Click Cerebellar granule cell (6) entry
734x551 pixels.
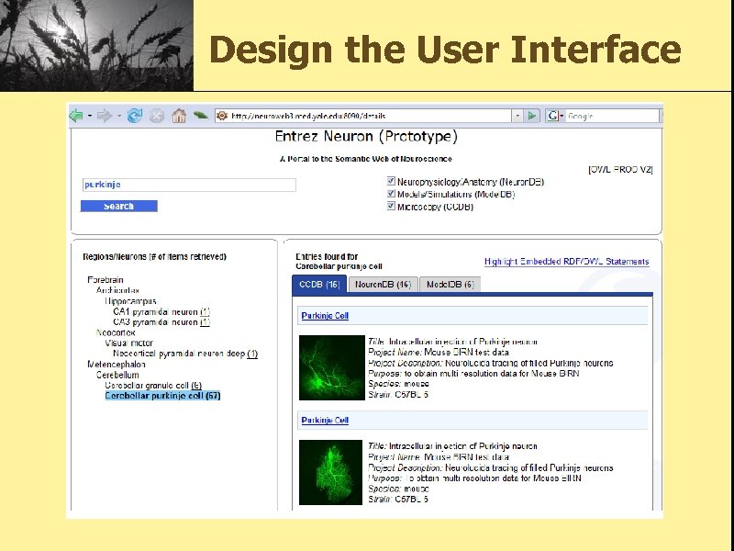153,386
